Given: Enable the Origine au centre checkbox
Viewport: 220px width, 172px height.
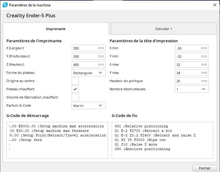Looking at the screenshot, I should [75, 81].
